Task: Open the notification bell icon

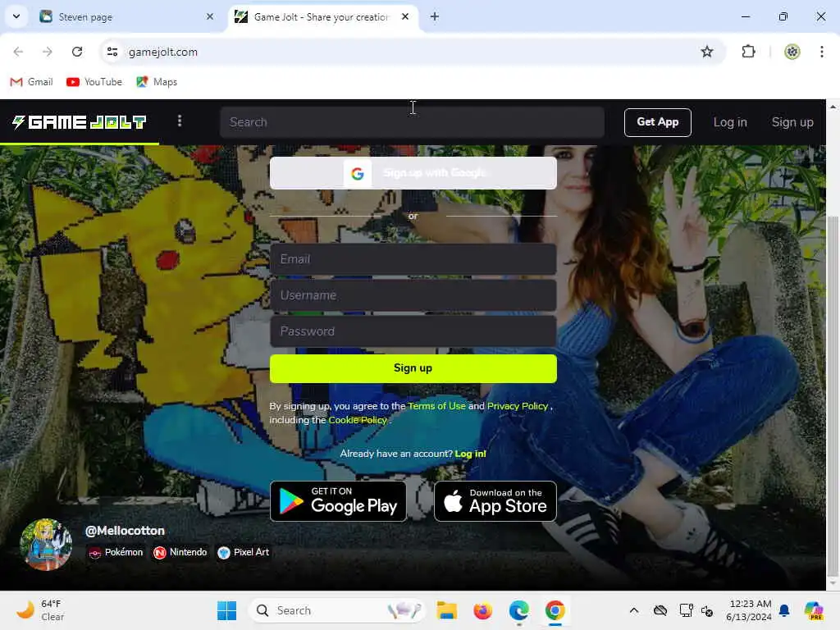Action: pyautogui.click(x=784, y=610)
